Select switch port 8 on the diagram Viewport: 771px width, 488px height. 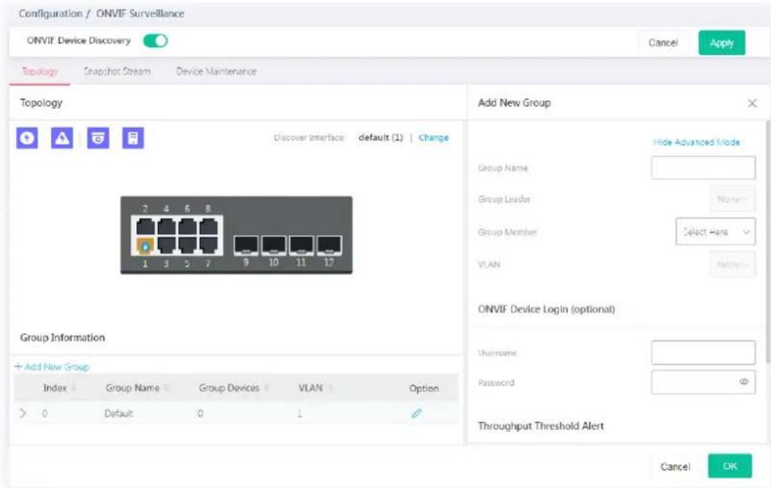[208, 226]
